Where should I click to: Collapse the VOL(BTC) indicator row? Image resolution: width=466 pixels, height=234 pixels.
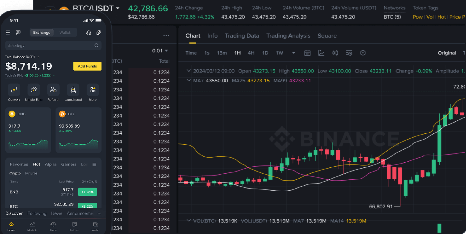click(189, 221)
